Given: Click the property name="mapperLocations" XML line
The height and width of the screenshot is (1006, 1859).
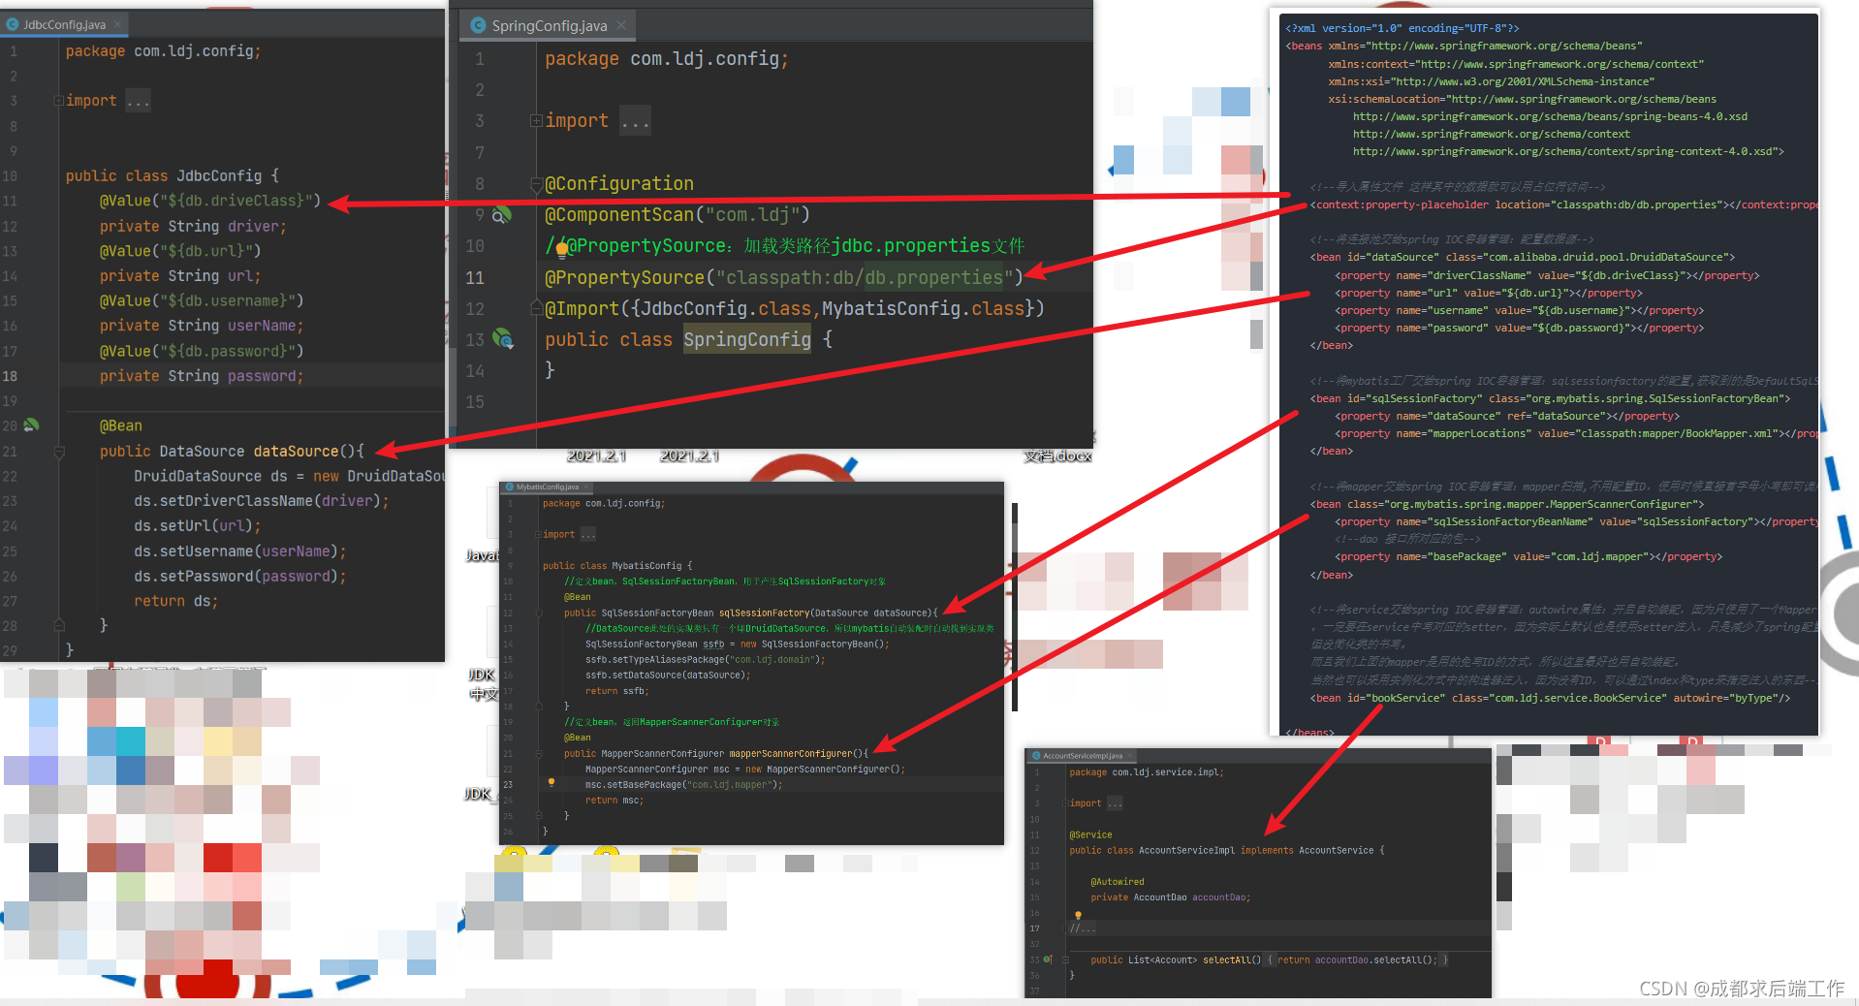Looking at the screenshot, I should [x=1577, y=434].
